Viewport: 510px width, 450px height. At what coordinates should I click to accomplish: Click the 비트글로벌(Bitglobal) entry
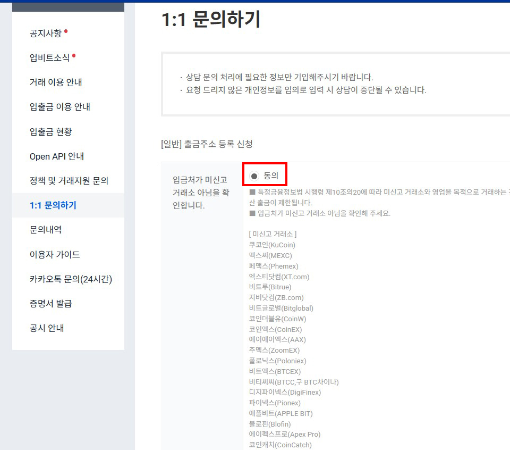[281, 308]
